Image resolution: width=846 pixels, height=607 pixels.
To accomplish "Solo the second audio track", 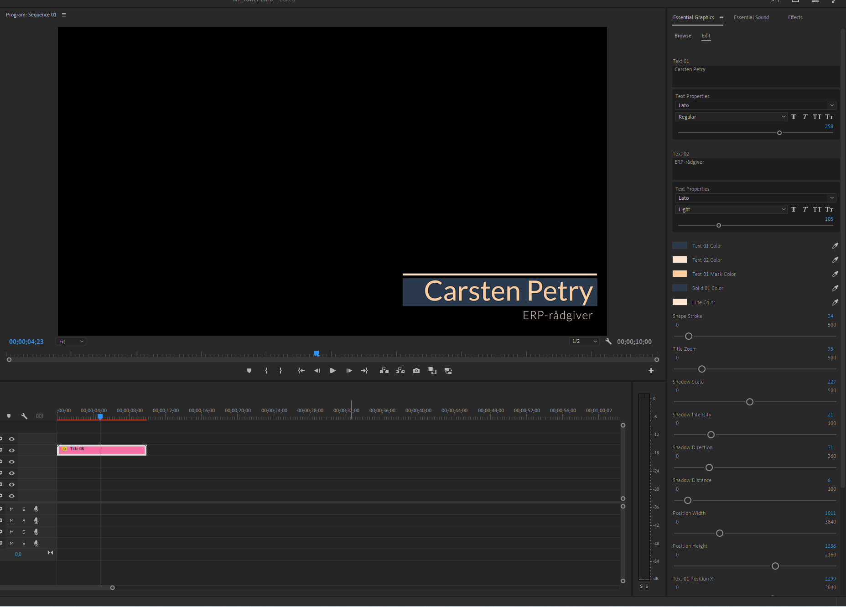I will click(x=24, y=520).
